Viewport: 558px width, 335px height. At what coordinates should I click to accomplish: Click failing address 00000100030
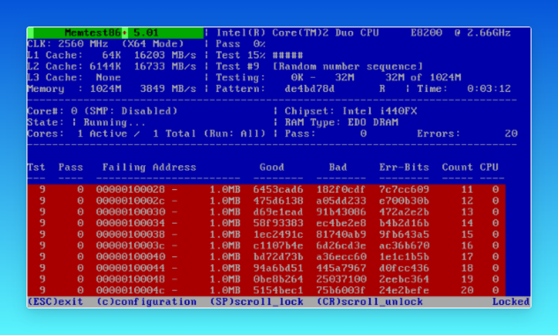[131, 212]
